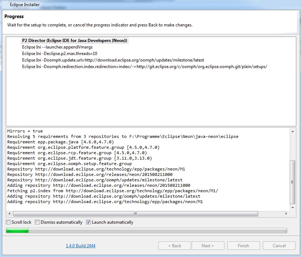The height and width of the screenshot is (257, 301).
Task: Toggle the Scroll lock checkbox
Action: pos(8,222)
